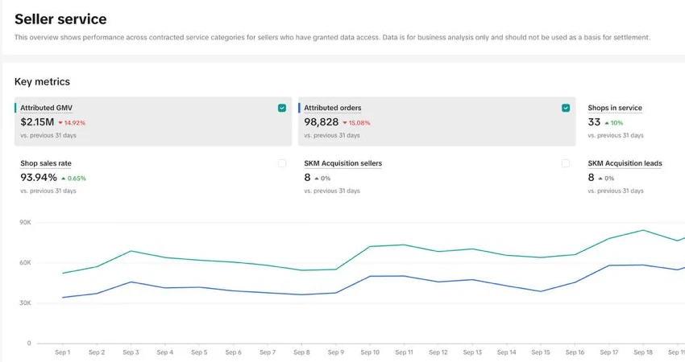This screenshot has height=362, width=685.
Task: Click the Sep 7 axis label
Action: click(268, 352)
